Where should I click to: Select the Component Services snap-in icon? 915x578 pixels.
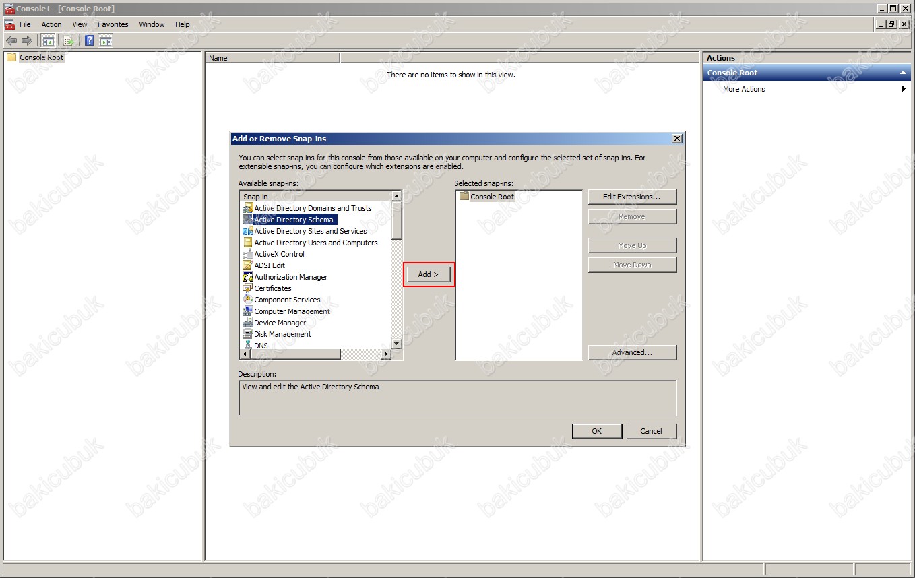pyautogui.click(x=248, y=300)
